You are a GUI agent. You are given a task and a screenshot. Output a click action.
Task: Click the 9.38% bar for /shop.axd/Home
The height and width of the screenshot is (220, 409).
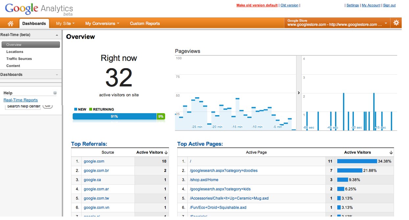click(343, 180)
